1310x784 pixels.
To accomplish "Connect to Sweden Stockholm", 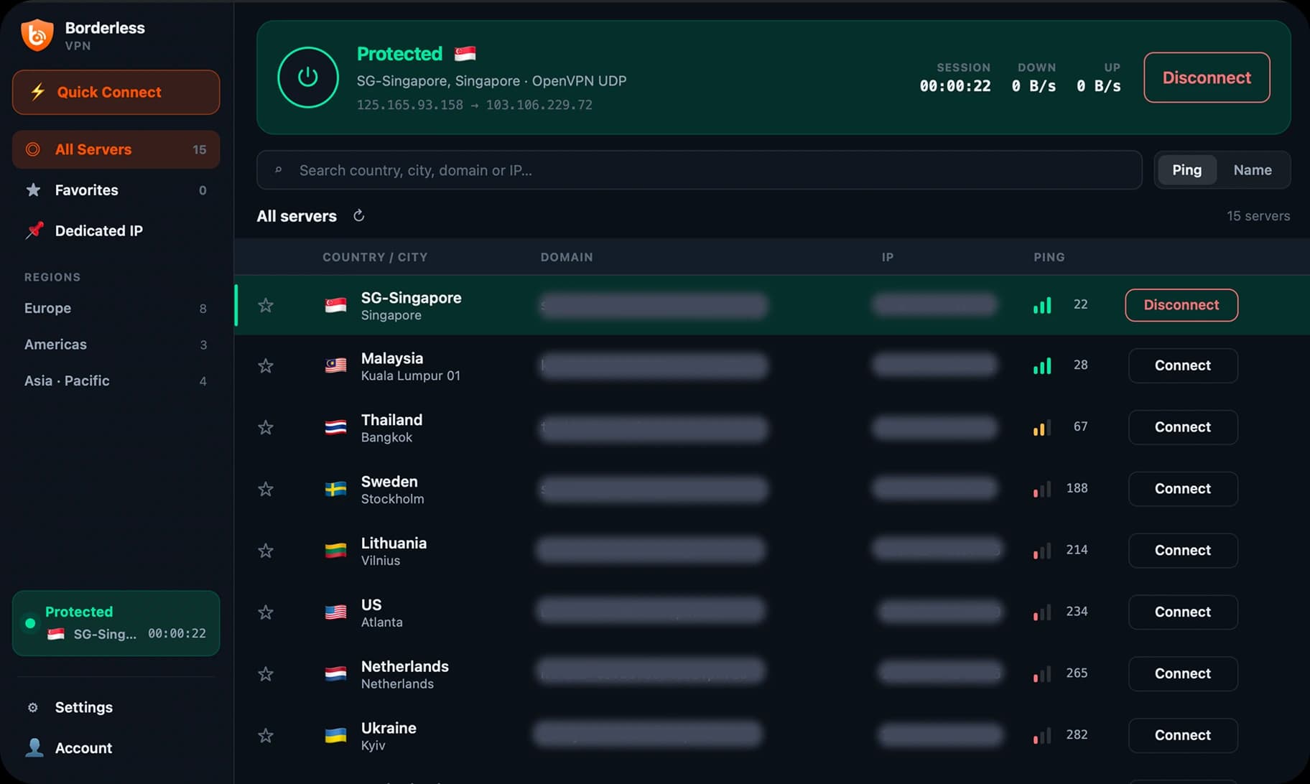I will pyautogui.click(x=1183, y=489).
